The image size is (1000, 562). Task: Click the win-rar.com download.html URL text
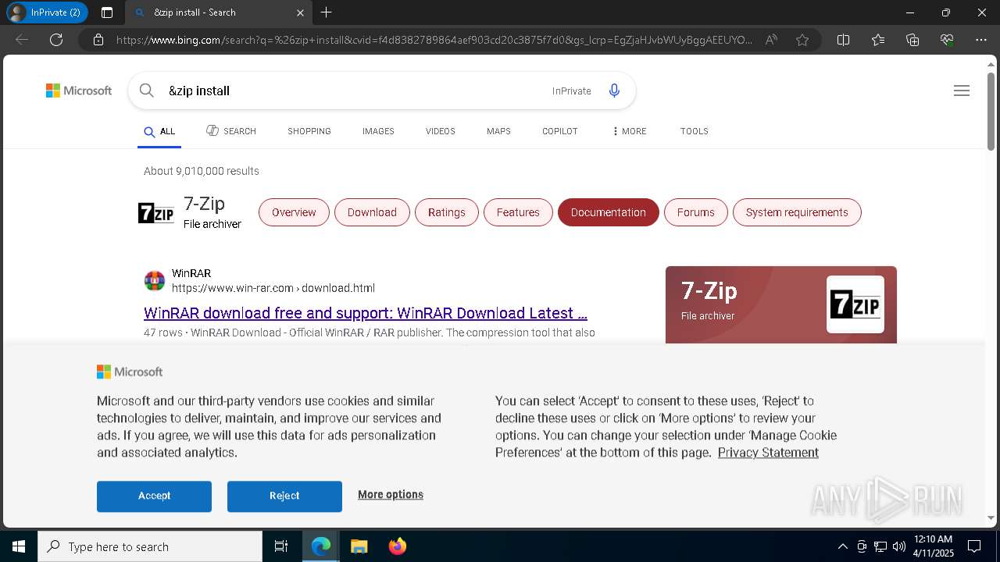tap(273, 288)
